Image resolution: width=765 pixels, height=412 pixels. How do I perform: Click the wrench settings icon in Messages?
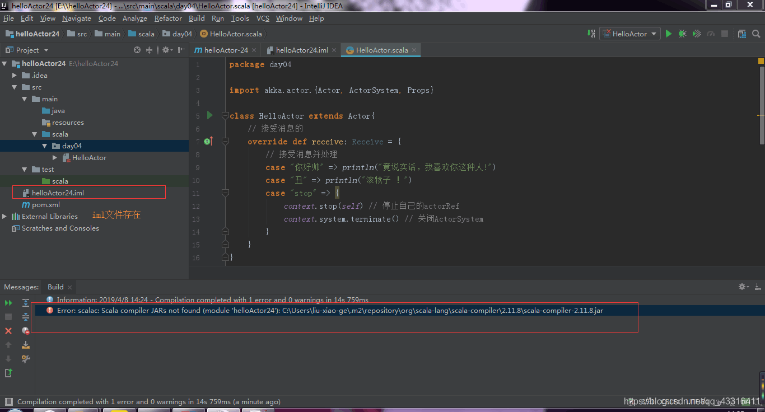click(26, 359)
